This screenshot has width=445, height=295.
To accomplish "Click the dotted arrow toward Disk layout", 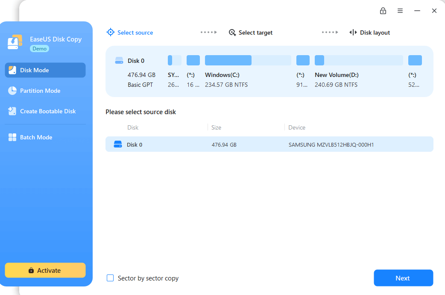I will pyautogui.click(x=329, y=32).
